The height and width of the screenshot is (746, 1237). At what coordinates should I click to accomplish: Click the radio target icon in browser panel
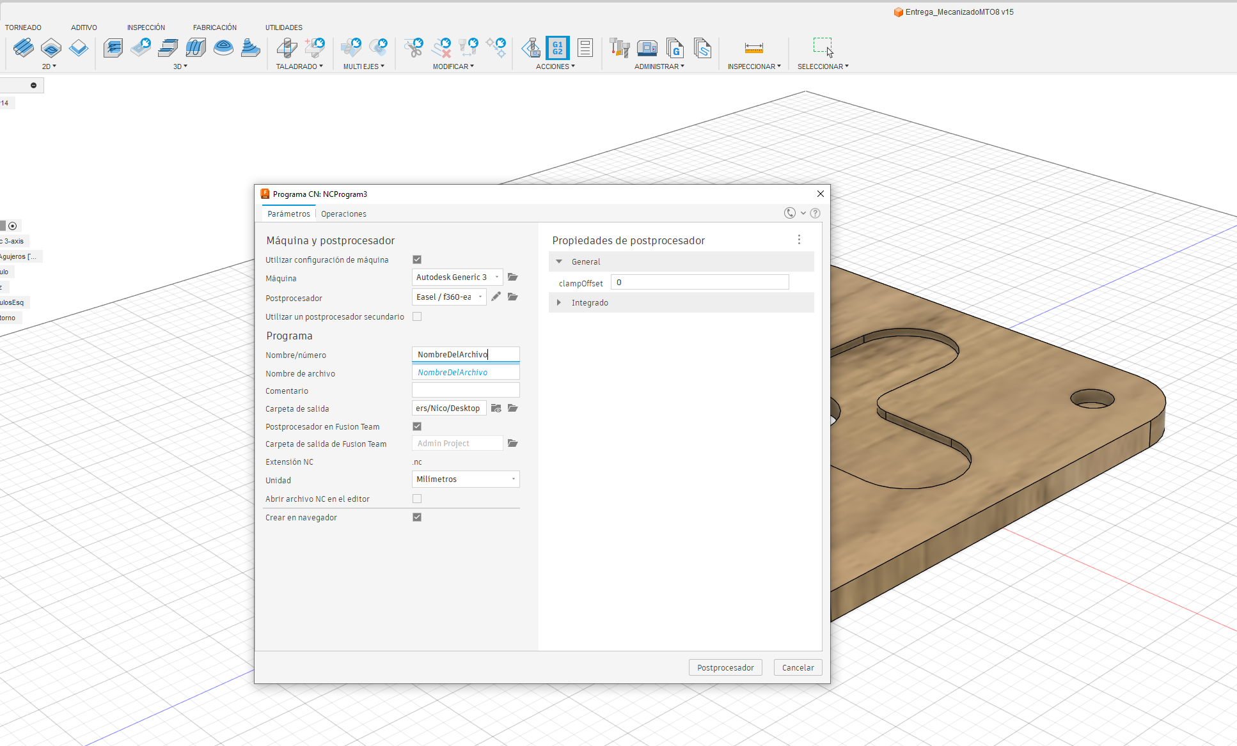(x=12, y=226)
